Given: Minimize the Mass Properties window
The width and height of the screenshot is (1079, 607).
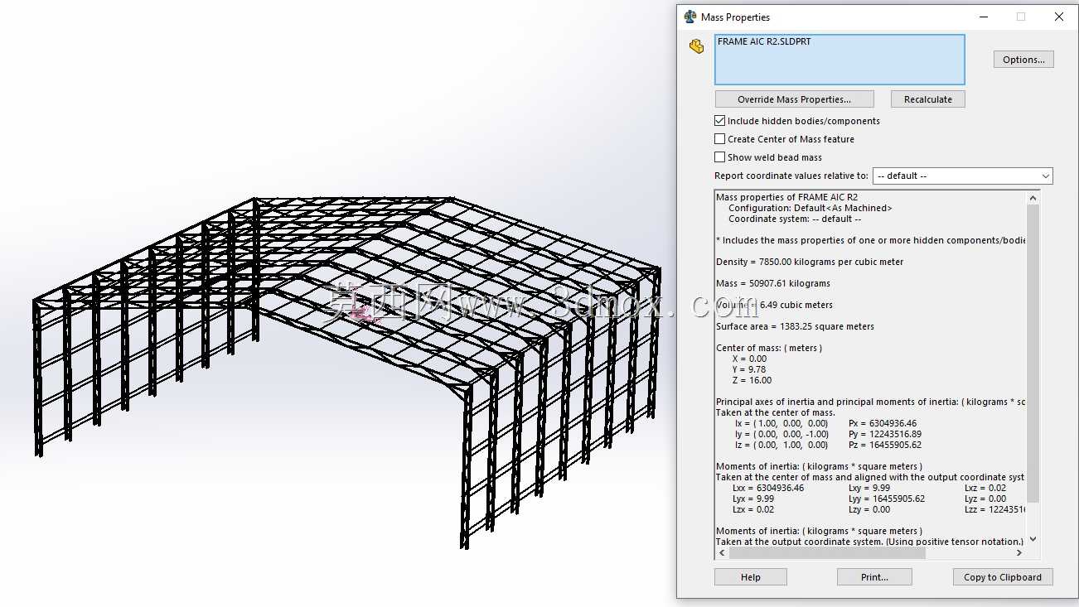Looking at the screenshot, I should (x=984, y=17).
